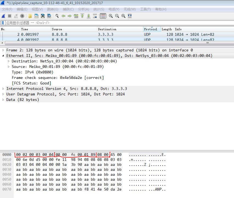Close the current capture file
The width and height of the screenshot is (234, 198).
pyautogui.click(x=43, y=16)
